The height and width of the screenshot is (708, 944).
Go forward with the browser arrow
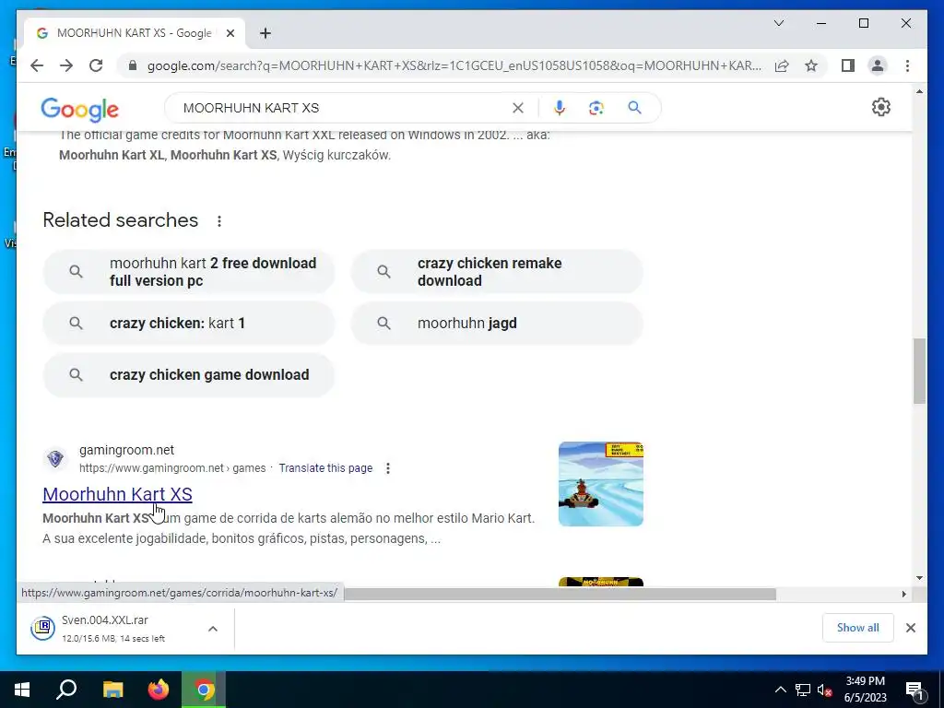[x=66, y=65]
